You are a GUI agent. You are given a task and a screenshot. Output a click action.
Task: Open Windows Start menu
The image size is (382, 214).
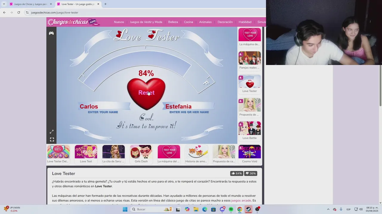(x=125, y=209)
